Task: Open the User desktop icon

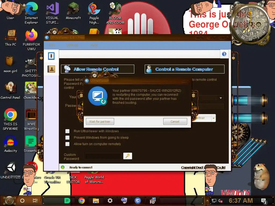Action: coord(10,11)
